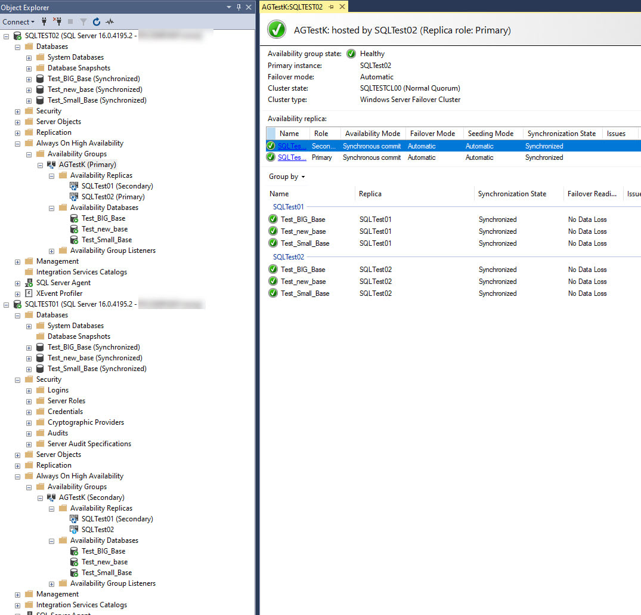
Task: Select the Credentials folder
Action: point(65,412)
